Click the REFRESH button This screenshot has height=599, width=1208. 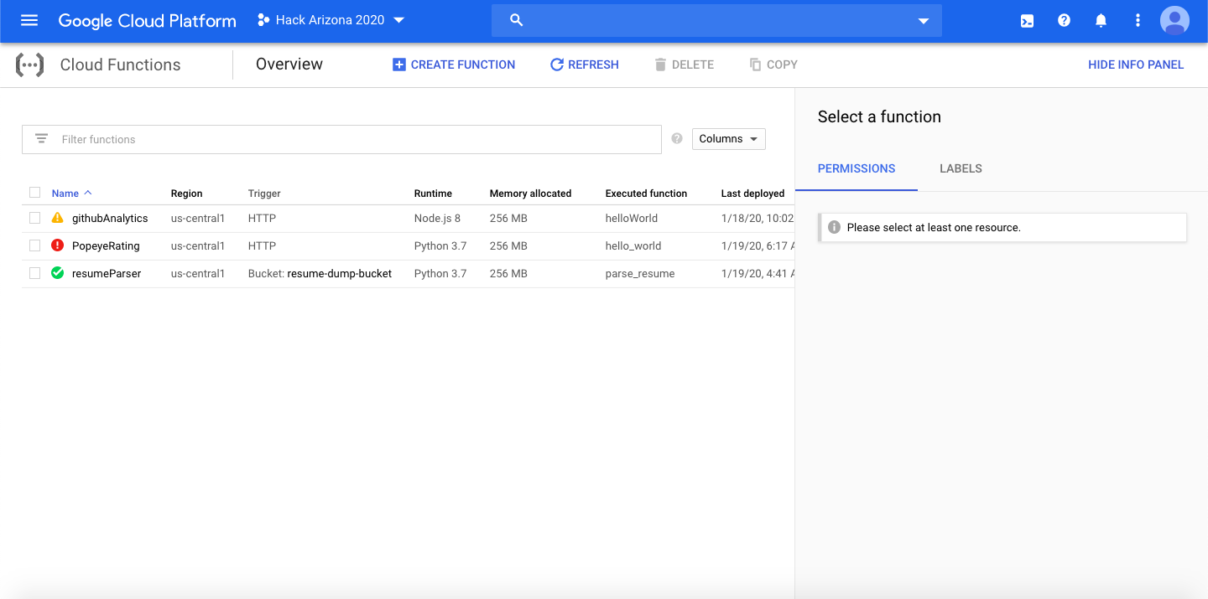click(x=584, y=65)
